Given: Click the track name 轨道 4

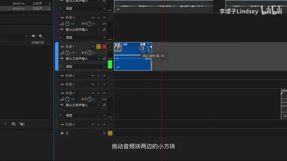Looking at the screenshot, I should 70,76.
